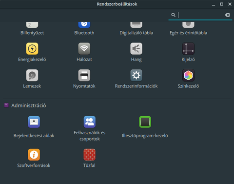
Task: Click the Adminisztráció section heading
Action: 29,105
